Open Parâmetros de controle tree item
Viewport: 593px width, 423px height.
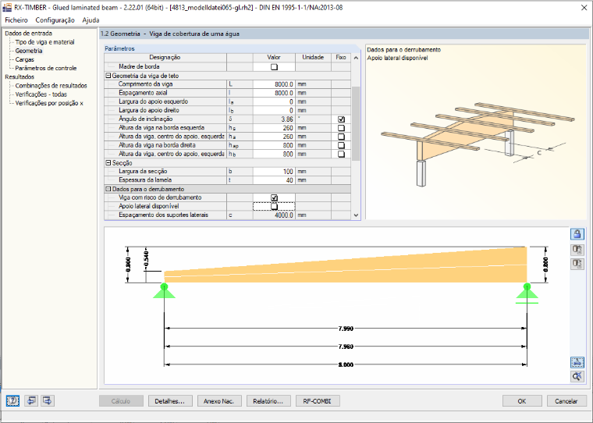point(46,68)
